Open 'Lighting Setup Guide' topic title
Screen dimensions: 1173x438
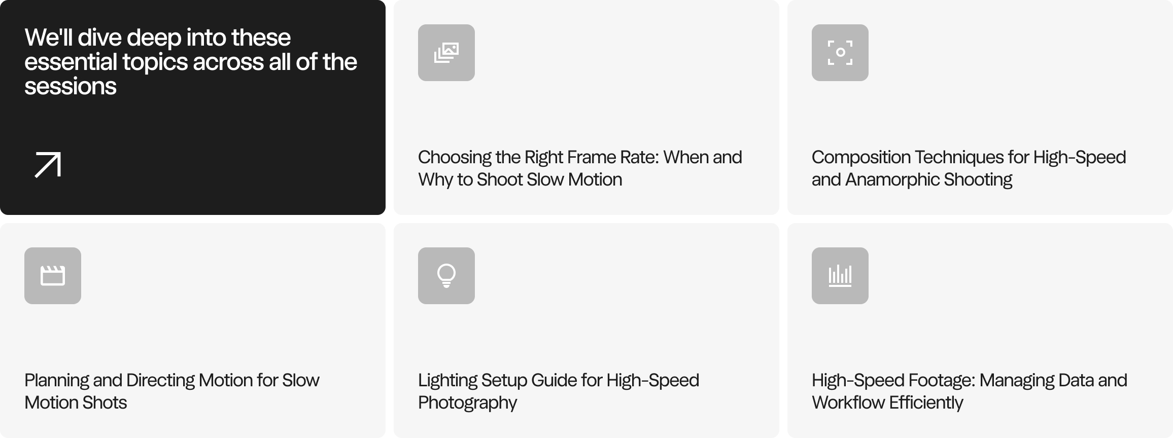(559, 391)
